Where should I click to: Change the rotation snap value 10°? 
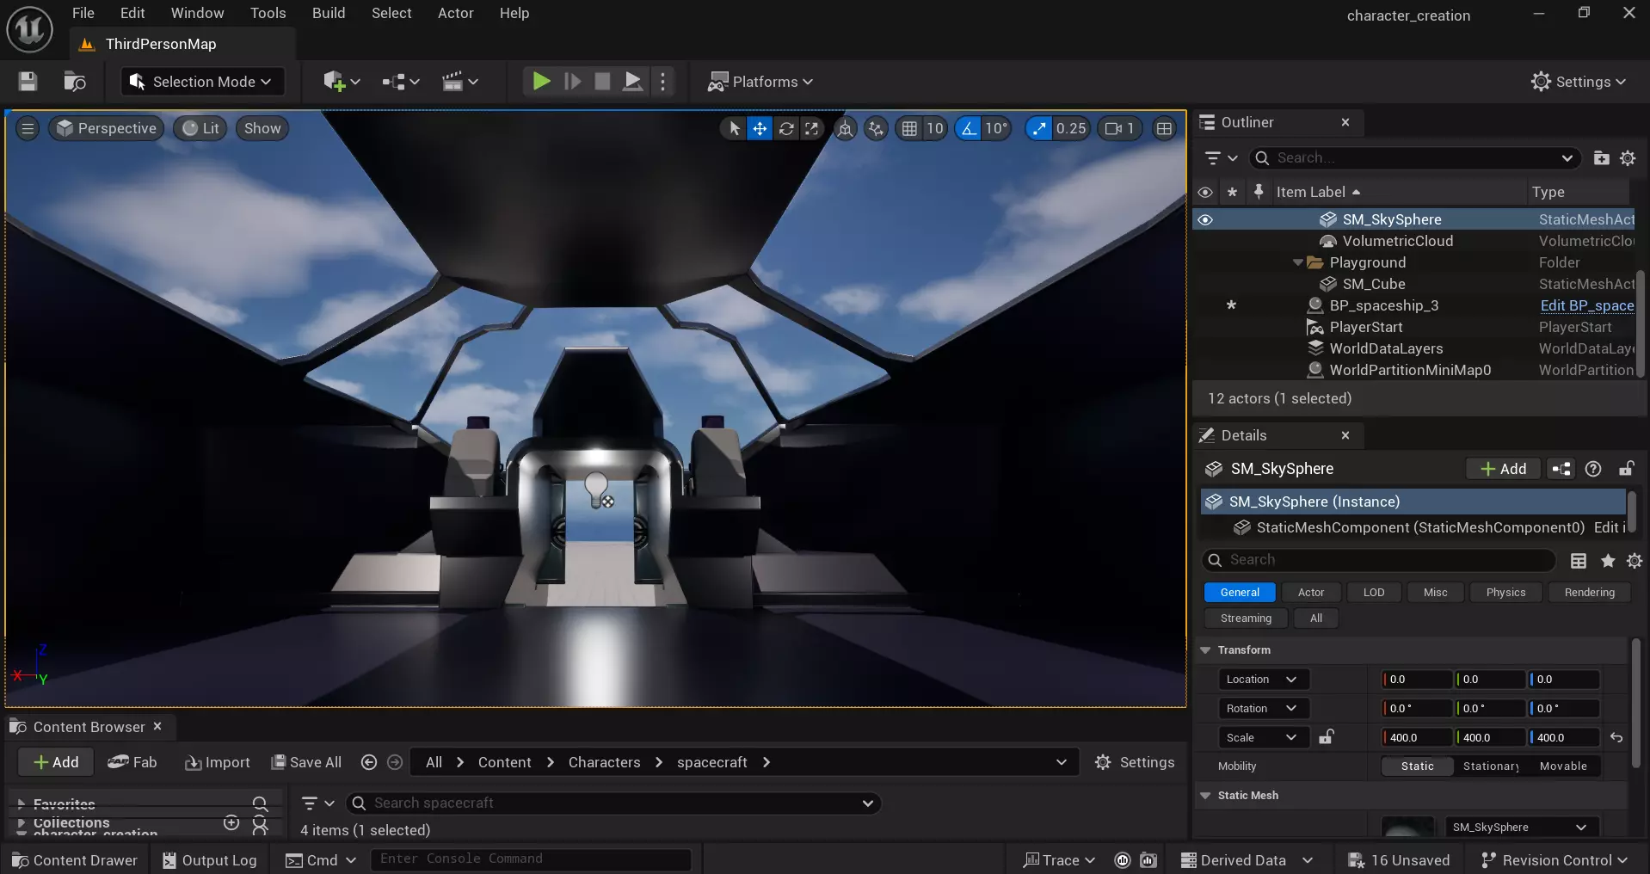[x=996, y=128]
